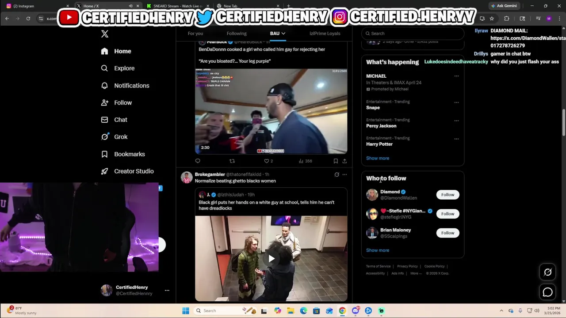The width and height of the screenshot is (566, 318).
Task: Open the Snape trending topic
Action: [x=373, y=108]
